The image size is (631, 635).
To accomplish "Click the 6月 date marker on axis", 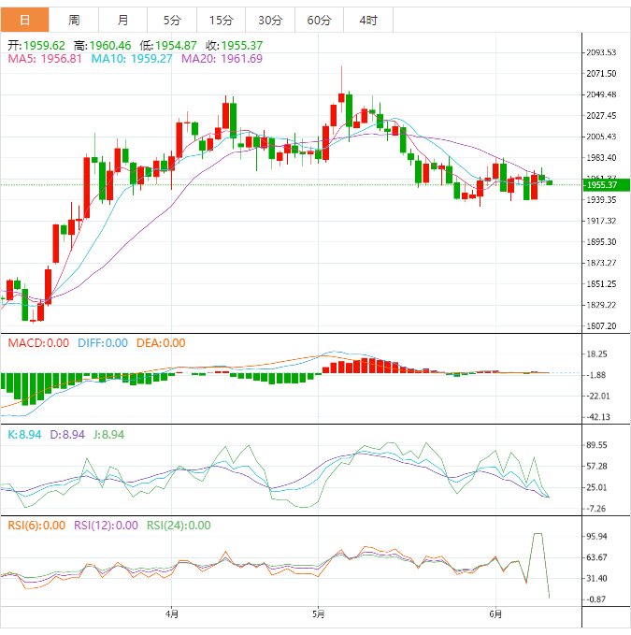I will pos(495,614).
